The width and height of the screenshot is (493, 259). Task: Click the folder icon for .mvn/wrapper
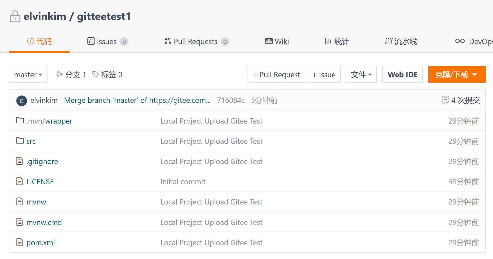pos(20,121)
